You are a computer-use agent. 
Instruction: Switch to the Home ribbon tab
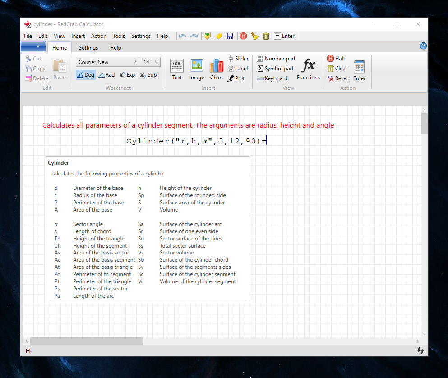click(60, 48)
